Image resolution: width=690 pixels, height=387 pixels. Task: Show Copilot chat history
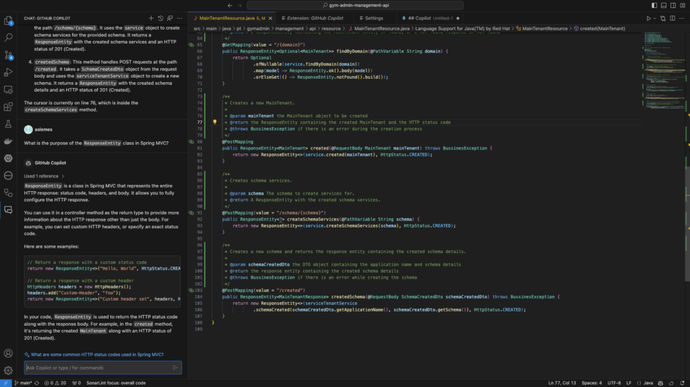[x=160, y=18]
